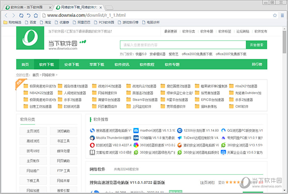Select 苹果下载 in the green navigation bar
Screen dimensions: 288x194
97,64
